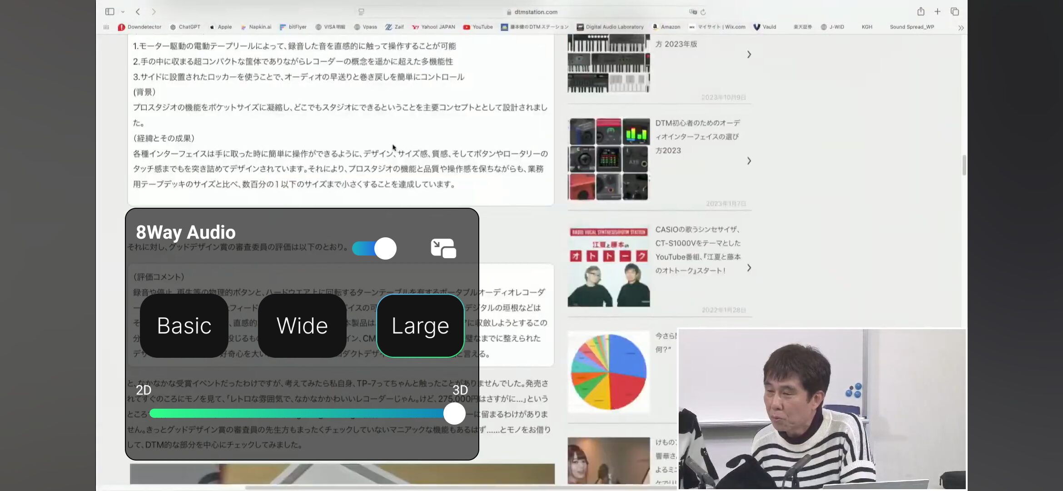This screenshot has width=1063, height=491.
Task: Open the bitFlyer bookmark
Action: [x=293, y=27]
